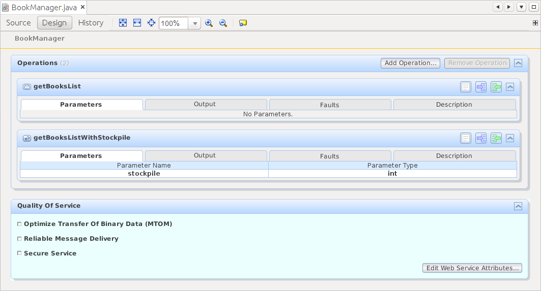Click the Fit Width toolbar icon
Screen dimensions: 541x291
pos(137,23)
